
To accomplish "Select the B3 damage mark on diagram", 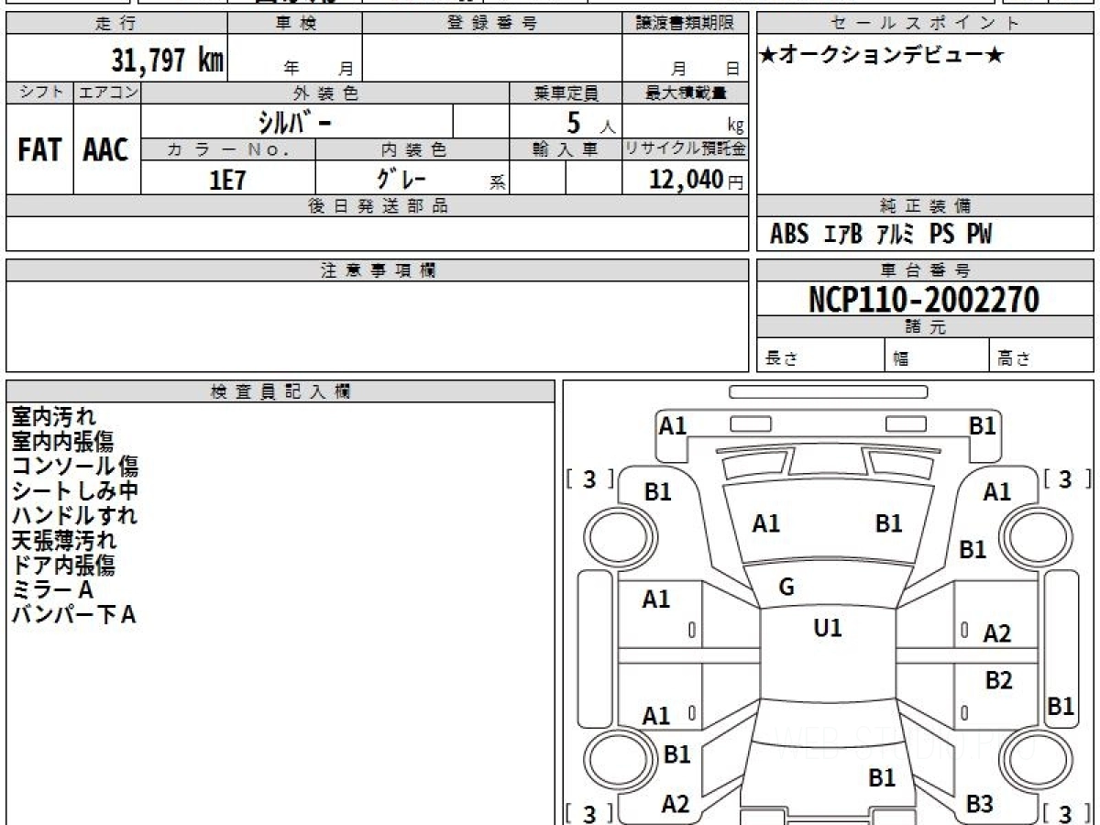I will pos(979,804).
